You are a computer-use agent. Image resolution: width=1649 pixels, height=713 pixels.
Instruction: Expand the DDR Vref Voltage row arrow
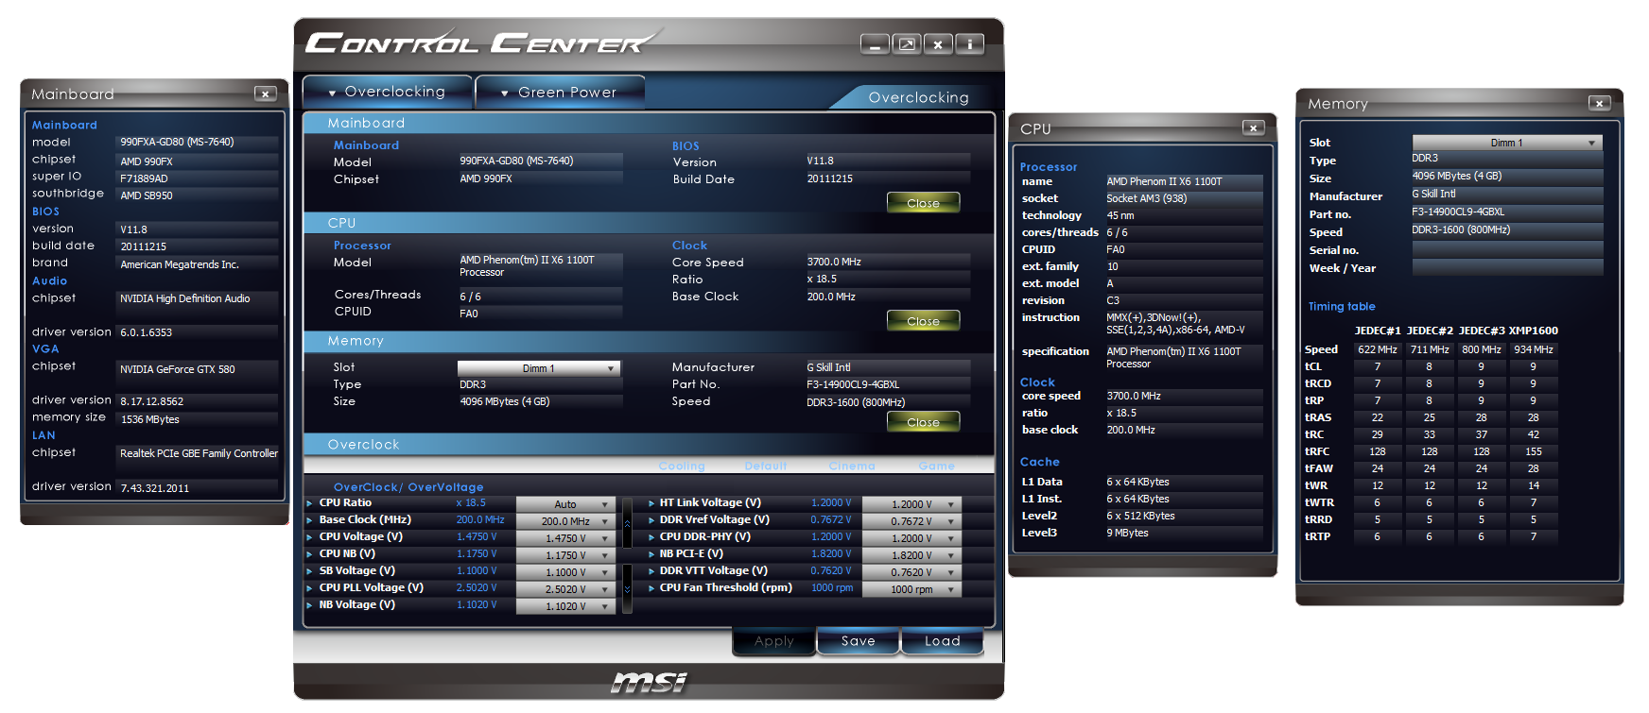[651, 520]
